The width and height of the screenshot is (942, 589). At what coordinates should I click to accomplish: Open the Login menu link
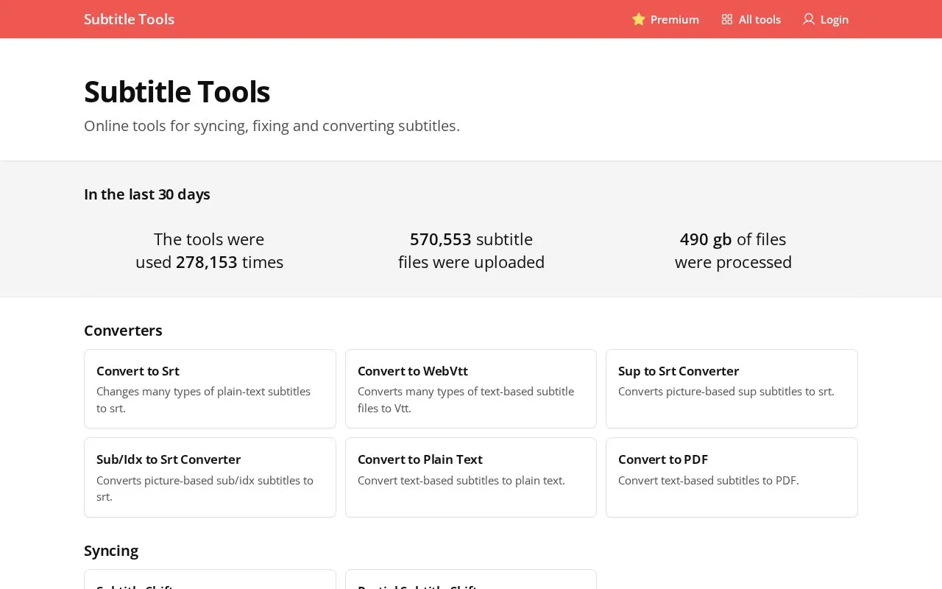coord(826,19)
